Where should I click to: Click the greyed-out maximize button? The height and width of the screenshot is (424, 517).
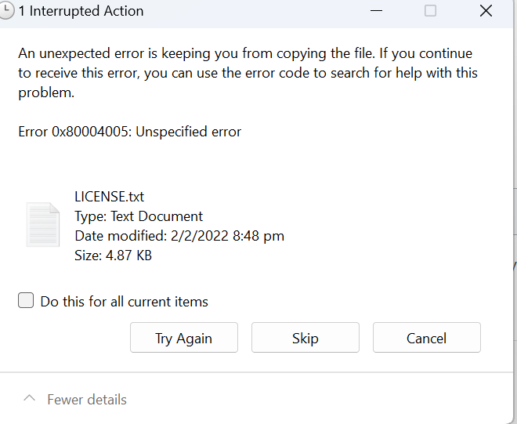point(430,11)
